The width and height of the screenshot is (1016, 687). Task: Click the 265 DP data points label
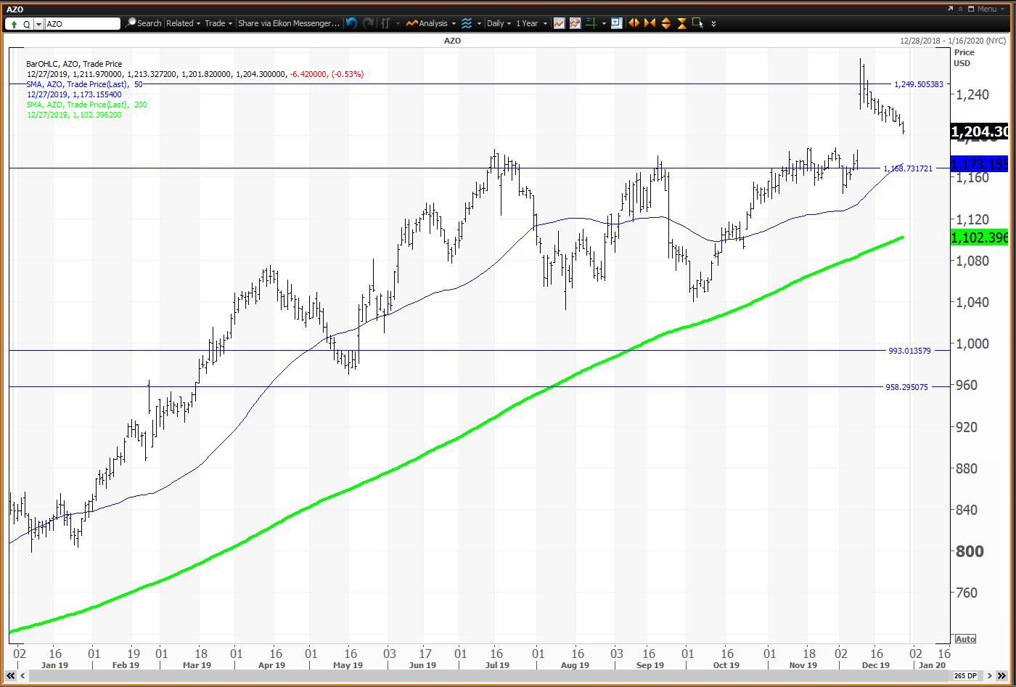tap(967, 676)
